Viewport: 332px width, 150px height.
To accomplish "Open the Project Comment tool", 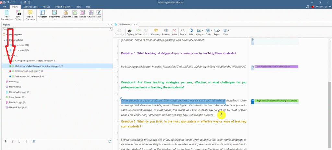I will [30, 15].
